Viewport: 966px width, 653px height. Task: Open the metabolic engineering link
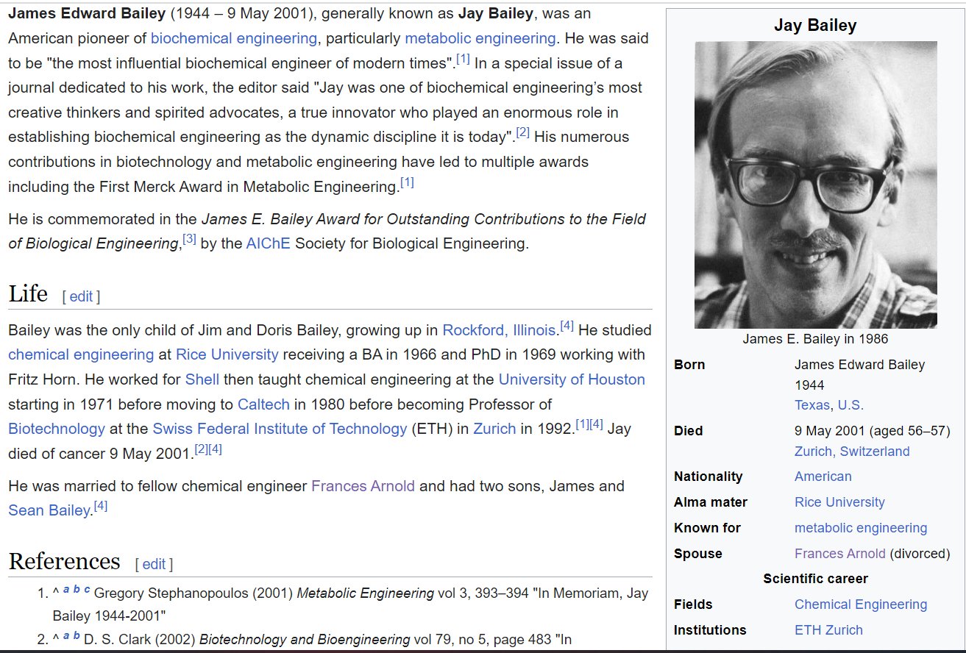click(x=481, y=38)
